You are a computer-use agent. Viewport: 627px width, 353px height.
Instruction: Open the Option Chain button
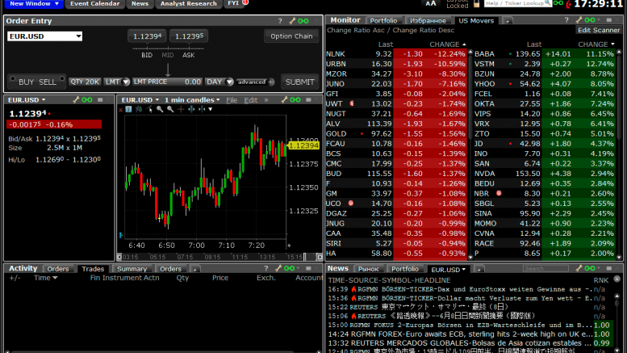click(291, 36)
